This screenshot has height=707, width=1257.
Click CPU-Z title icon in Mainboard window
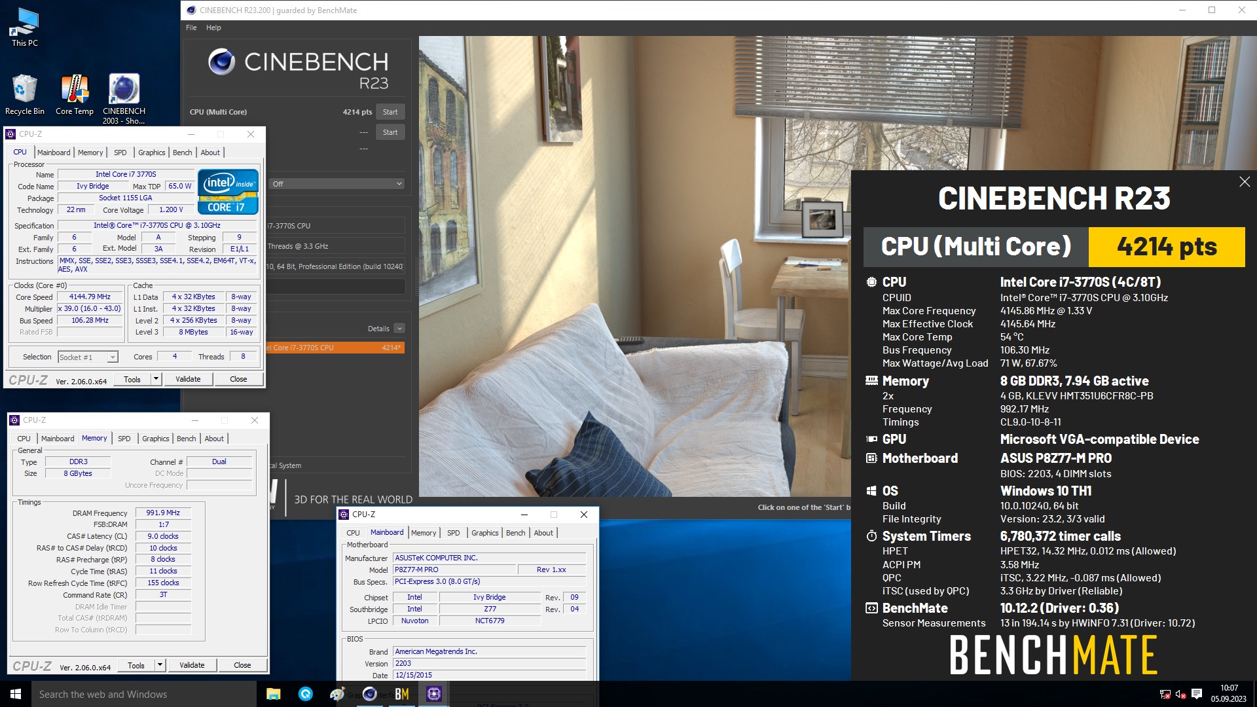tap(344, 515)
